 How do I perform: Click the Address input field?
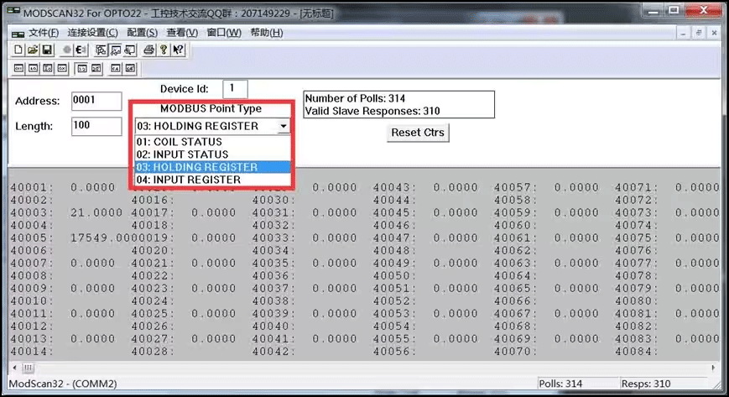coord(96,102)
